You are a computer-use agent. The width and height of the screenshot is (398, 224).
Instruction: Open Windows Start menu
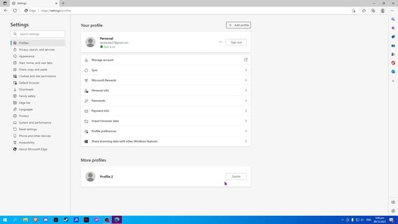5,220
